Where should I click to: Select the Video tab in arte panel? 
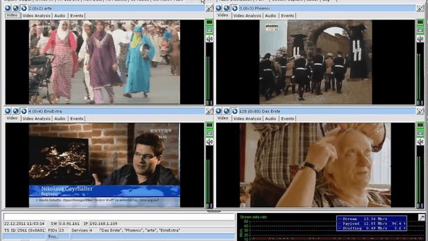(12, 15)
